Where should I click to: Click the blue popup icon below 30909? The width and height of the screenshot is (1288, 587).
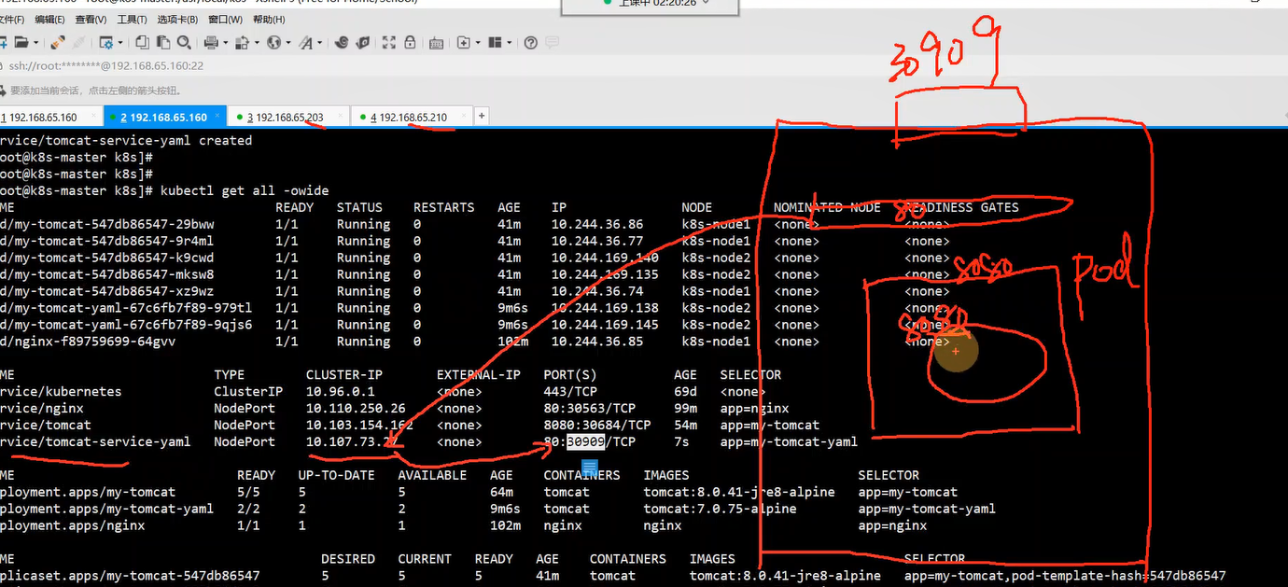(x=589, y=467)
